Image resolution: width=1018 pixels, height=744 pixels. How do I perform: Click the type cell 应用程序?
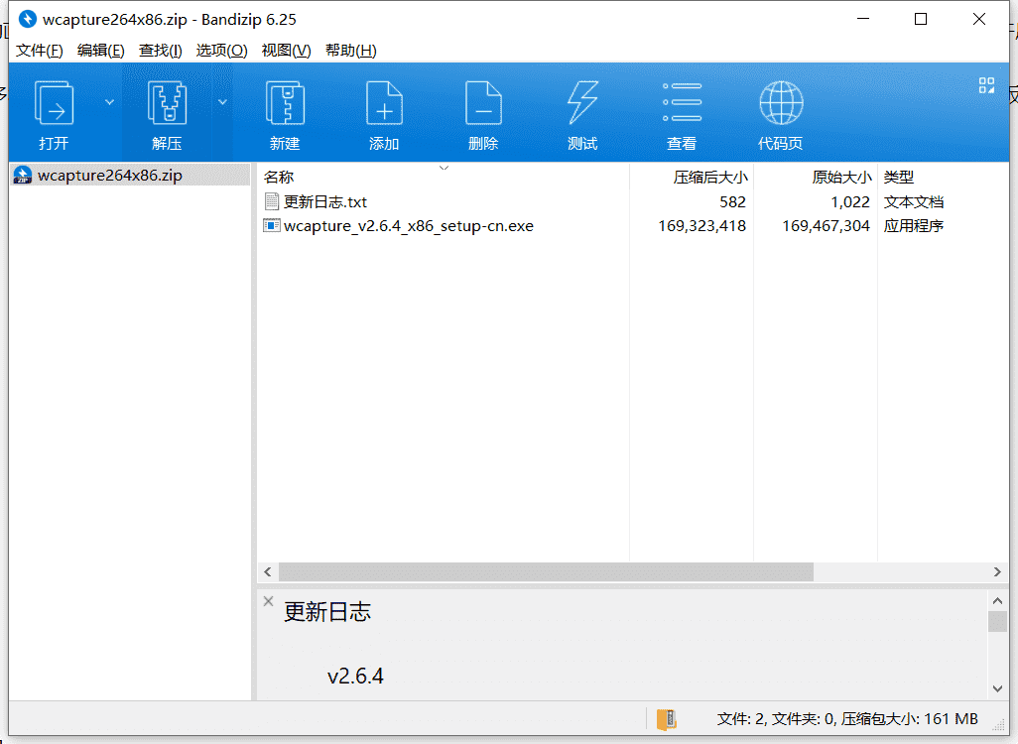914,226
